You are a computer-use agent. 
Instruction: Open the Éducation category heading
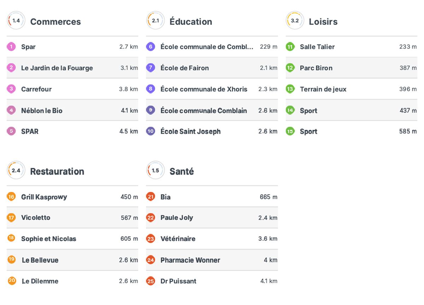click(x=191, y=22)
